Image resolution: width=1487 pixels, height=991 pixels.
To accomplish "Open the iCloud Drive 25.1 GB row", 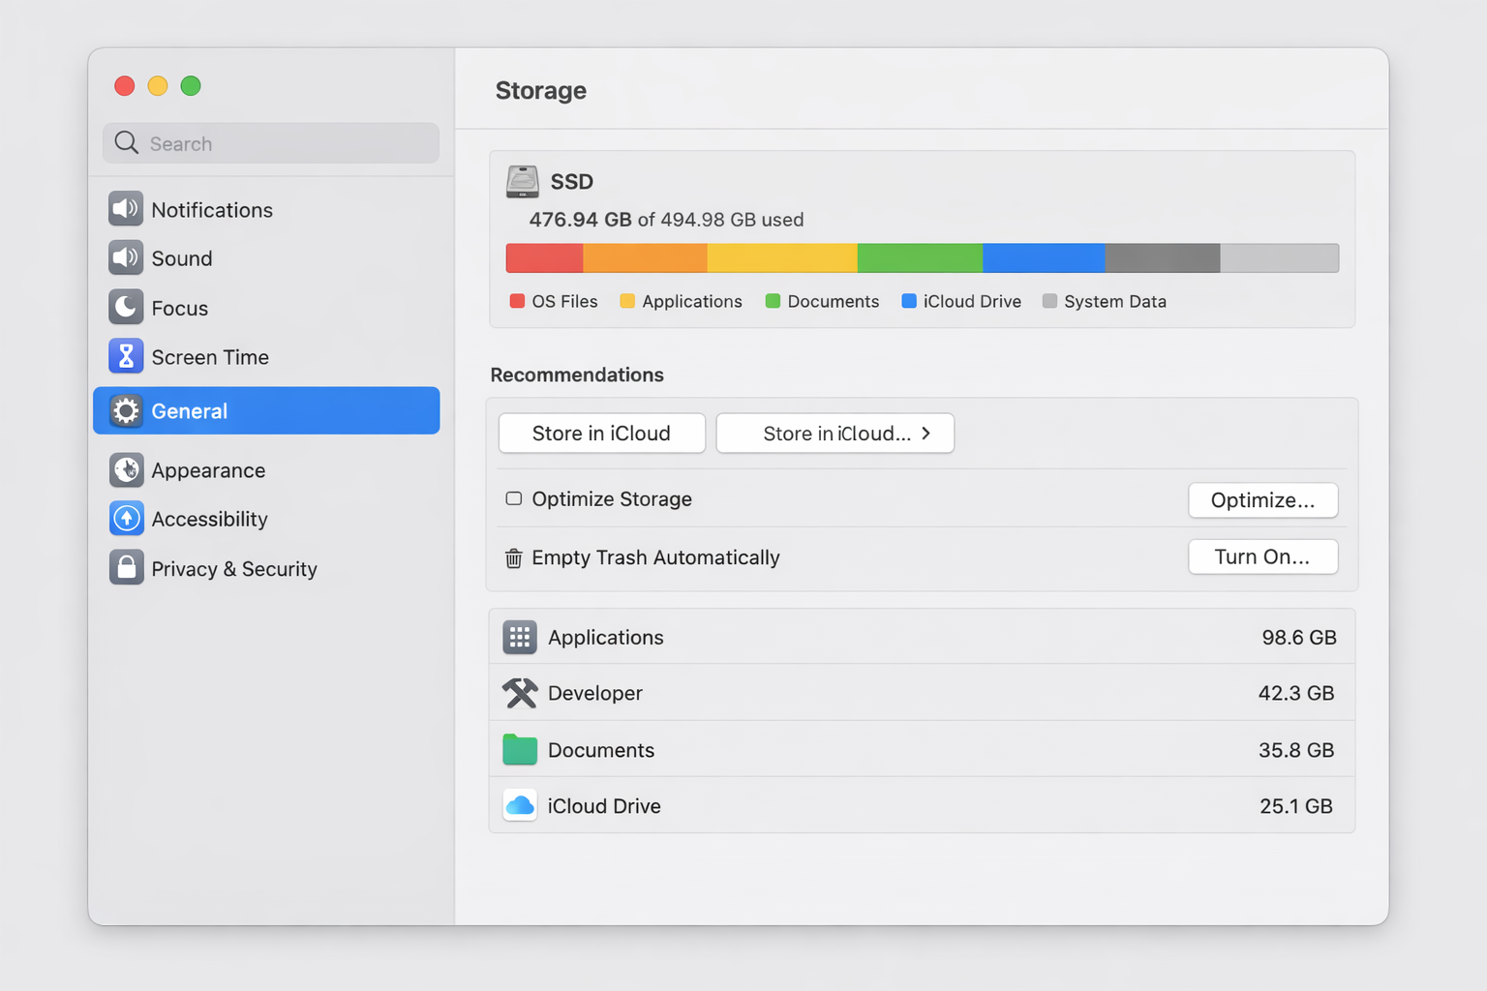I will point(922,805).
